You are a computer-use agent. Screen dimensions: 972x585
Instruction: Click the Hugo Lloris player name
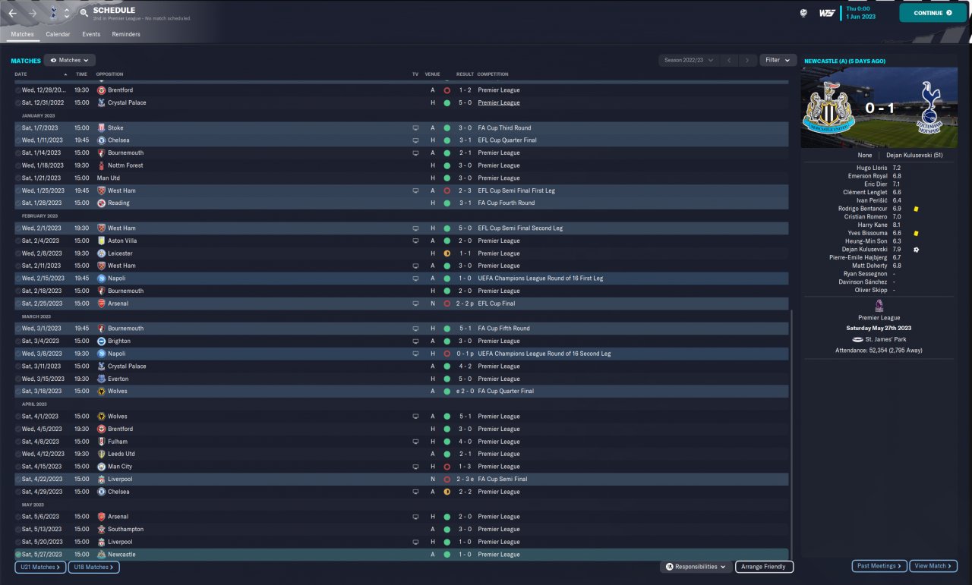click(x=872, y=168)
